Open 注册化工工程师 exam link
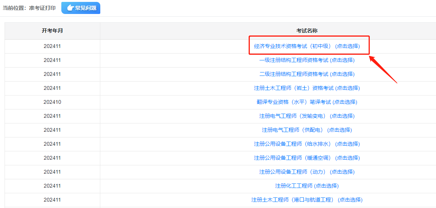The image size is (436, 208). (307, 186)
